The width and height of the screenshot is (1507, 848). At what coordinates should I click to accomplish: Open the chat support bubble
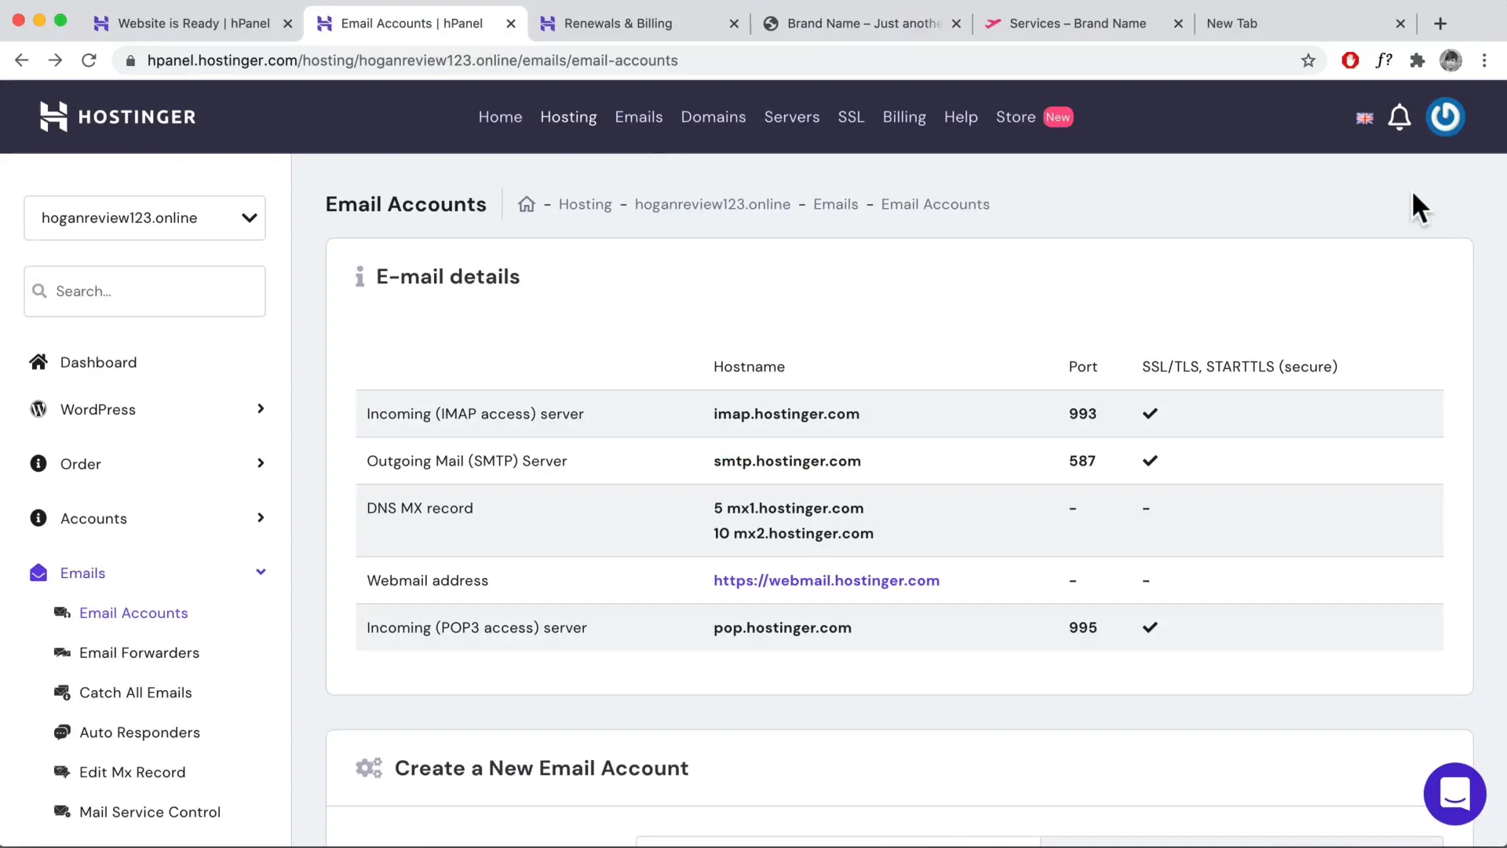click(1454, 794)
